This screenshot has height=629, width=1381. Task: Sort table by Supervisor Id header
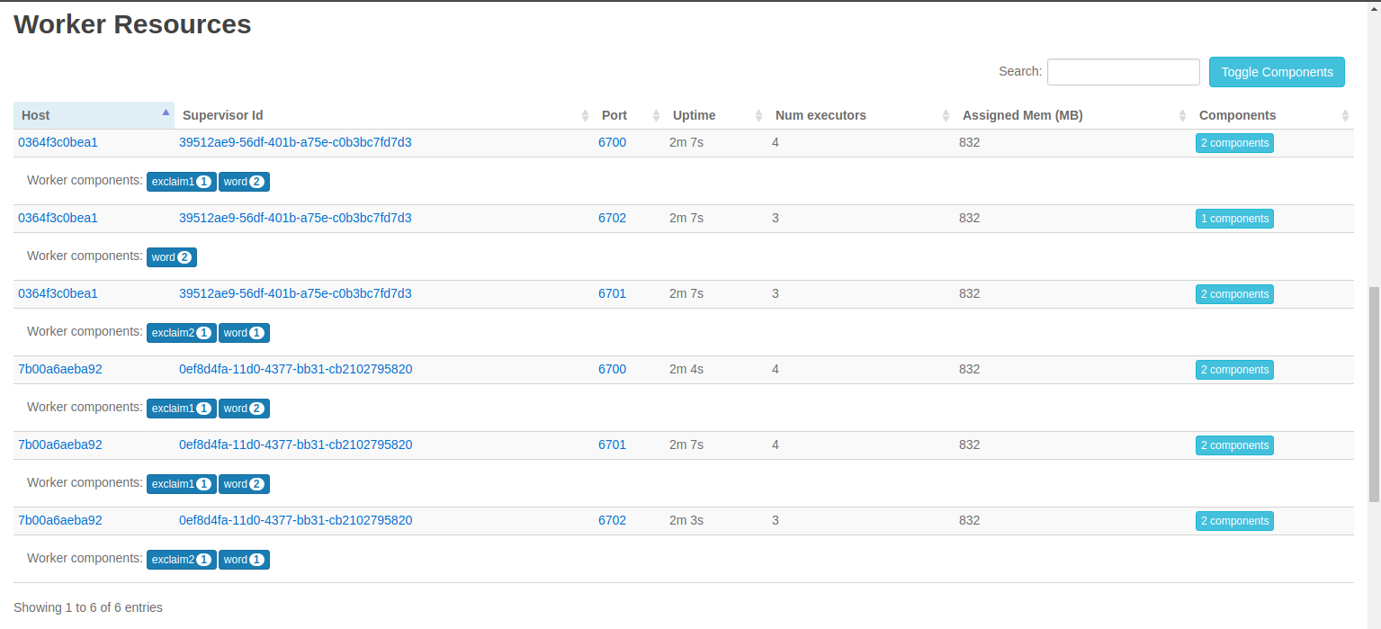pos(223,115)
